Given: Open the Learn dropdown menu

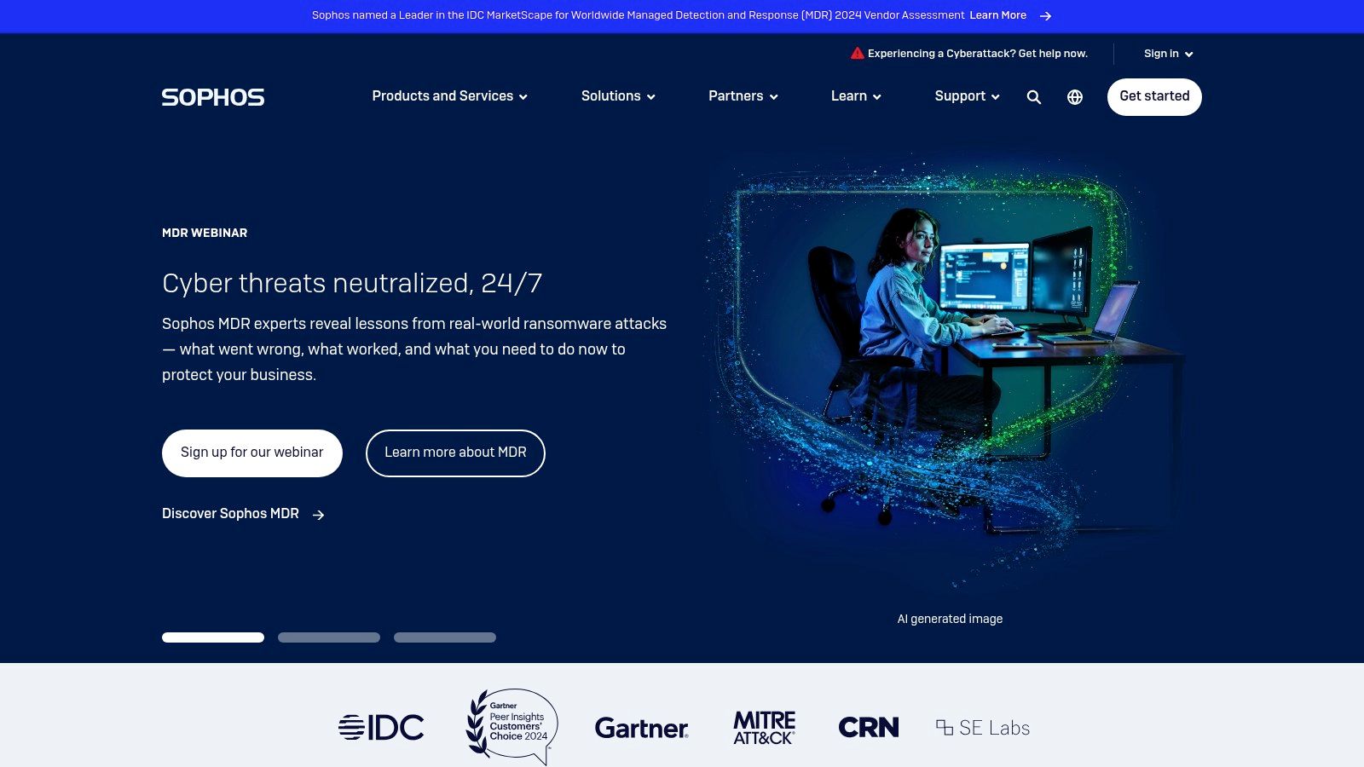Looking at the screenshot, I should pos(856,96).
